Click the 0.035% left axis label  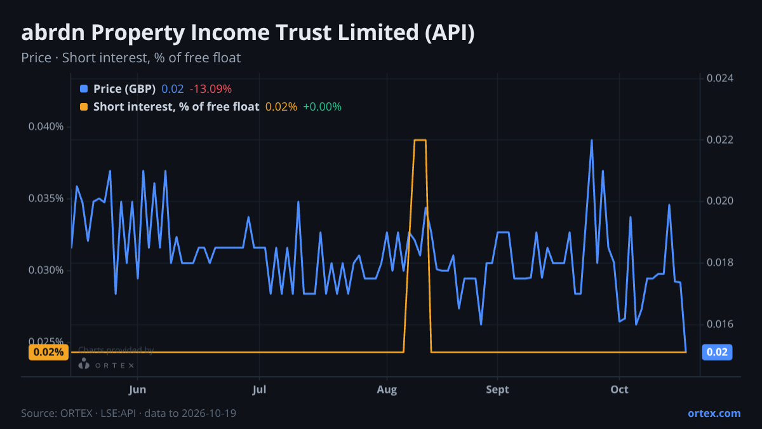coord(46,198)
